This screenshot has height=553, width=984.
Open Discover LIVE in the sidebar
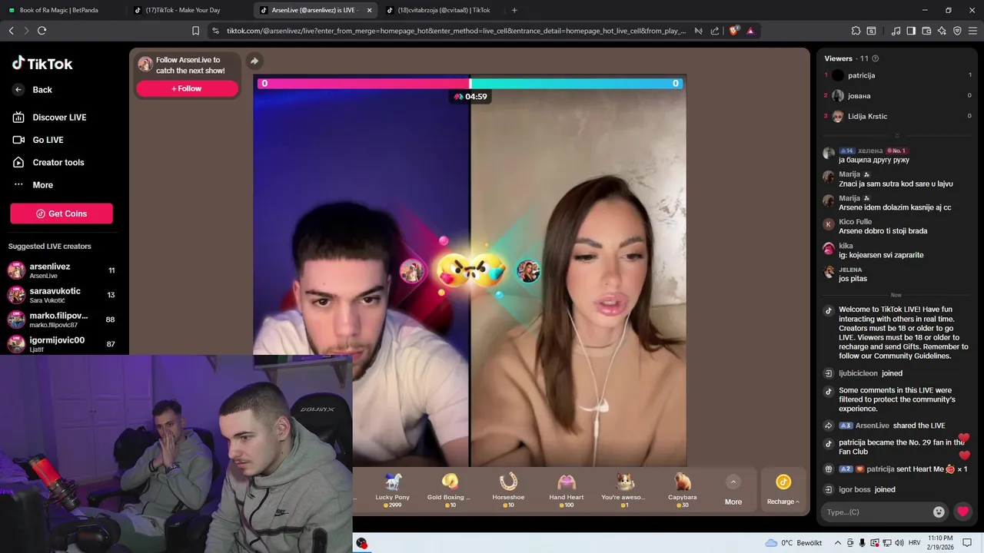tap(49, 118)
